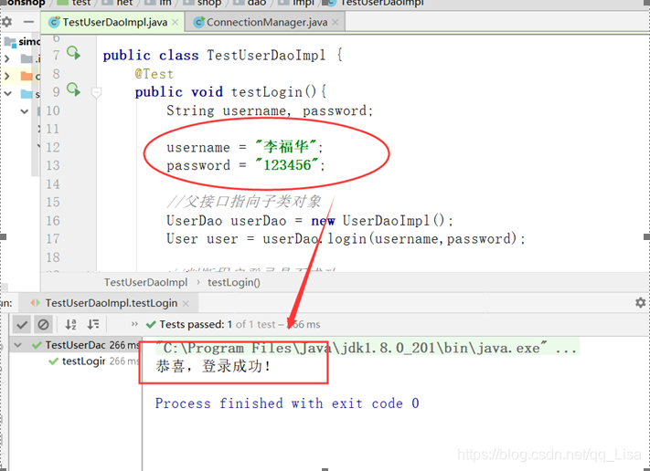Click line number 18 in the gutter
Screen dimensions: 650x471
pyautogui.click(x=53, y=257)
